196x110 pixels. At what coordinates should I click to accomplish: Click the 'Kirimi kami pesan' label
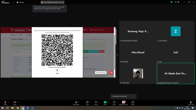tap(101, 72)
